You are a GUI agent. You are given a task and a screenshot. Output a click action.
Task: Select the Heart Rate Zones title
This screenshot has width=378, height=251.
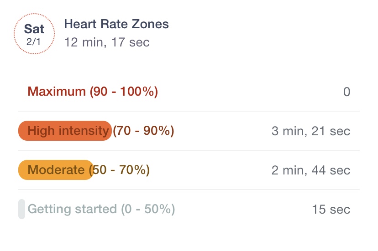coord(116,24)
